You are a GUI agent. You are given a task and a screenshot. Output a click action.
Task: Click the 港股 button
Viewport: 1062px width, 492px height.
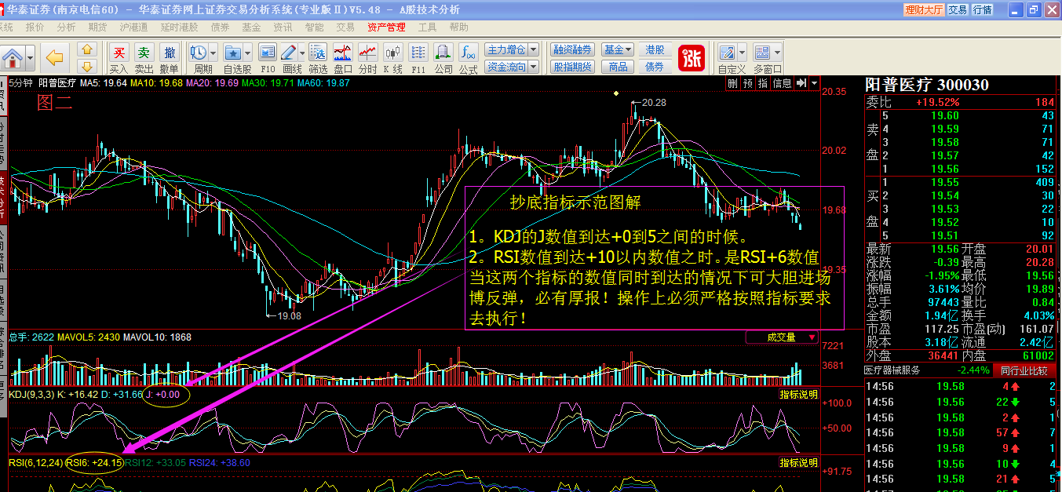point(655,49)
